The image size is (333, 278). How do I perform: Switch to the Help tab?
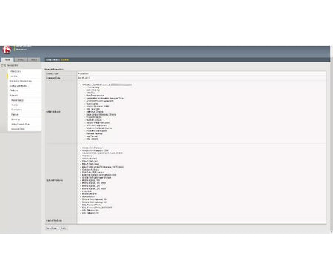21,59
